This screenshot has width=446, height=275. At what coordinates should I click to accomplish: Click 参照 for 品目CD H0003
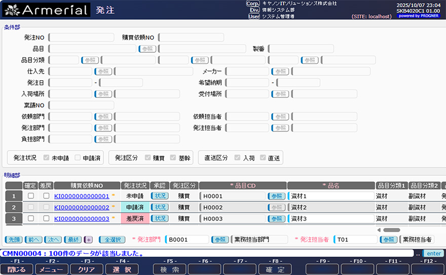(x=277, y=218)
